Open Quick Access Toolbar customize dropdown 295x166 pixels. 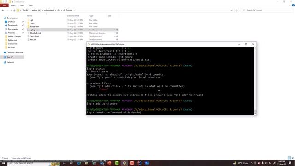pyautogui.click(x=12, y=2)
